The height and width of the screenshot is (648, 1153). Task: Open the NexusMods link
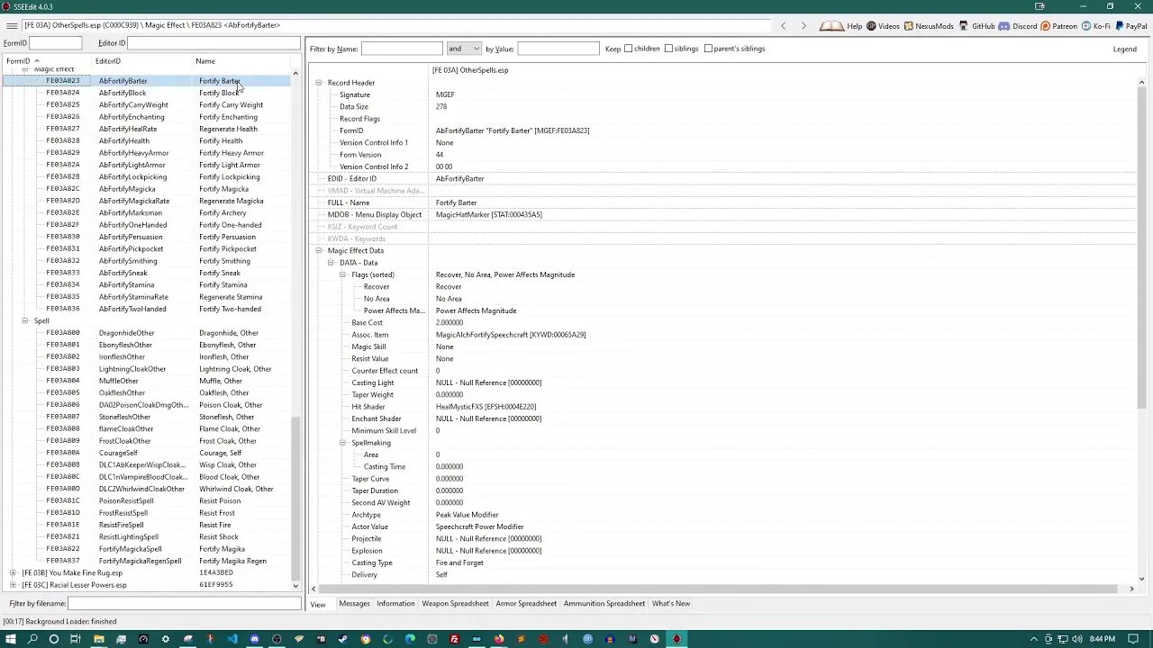tap(928, 26)
